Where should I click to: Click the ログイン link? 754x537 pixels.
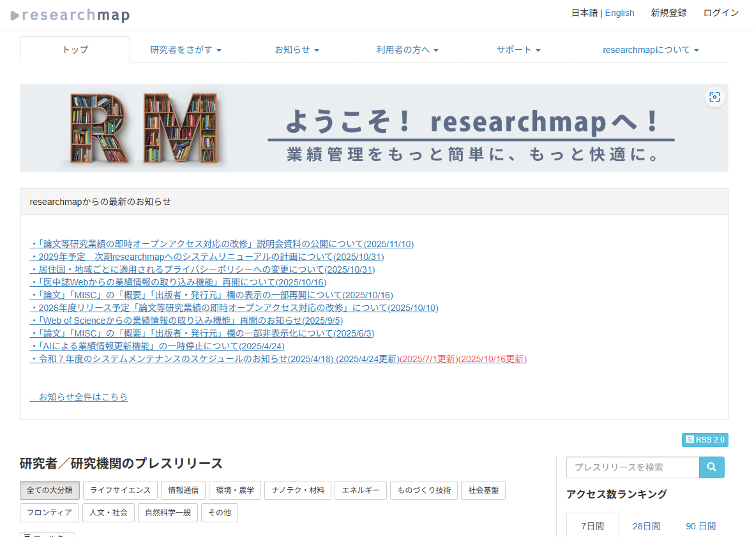721,13
